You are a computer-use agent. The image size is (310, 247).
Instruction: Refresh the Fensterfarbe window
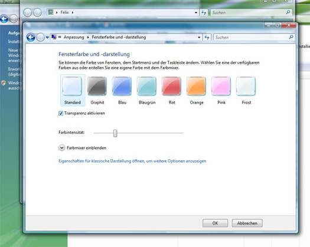tap(207, 37)
